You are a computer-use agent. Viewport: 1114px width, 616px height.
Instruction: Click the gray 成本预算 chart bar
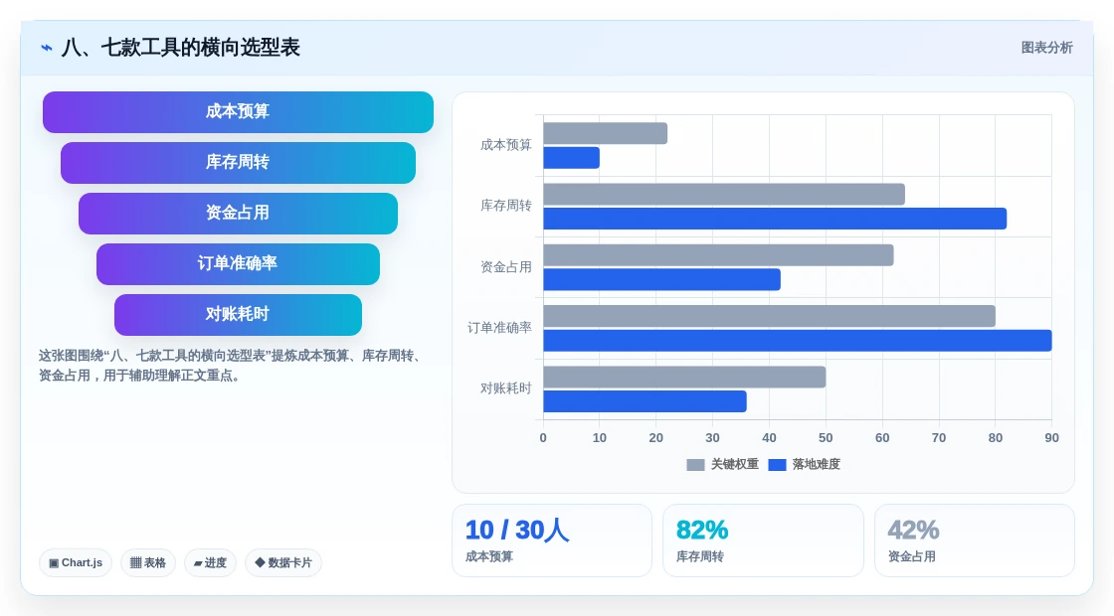(x=606, y=133)
